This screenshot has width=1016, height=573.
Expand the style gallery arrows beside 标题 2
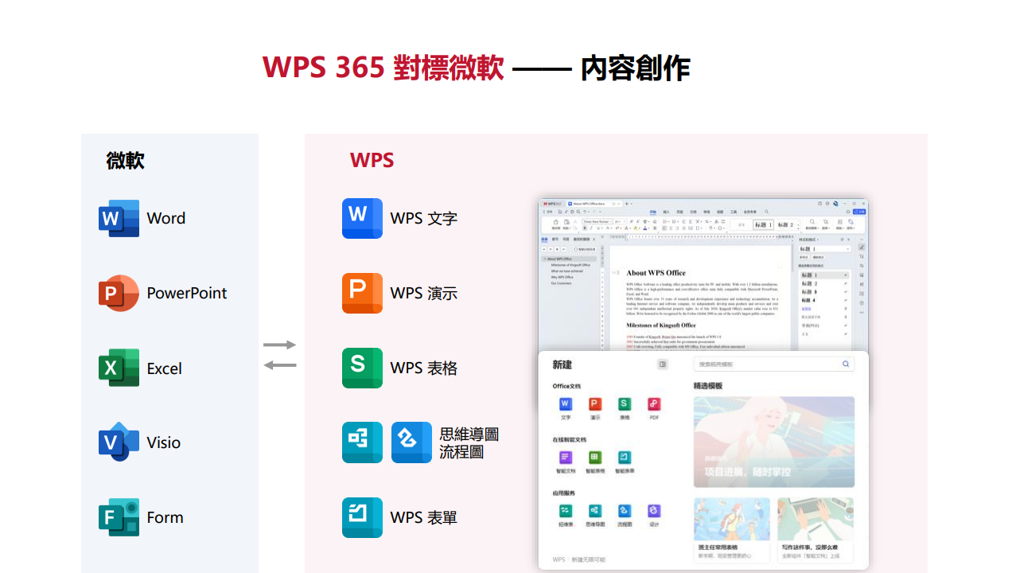[798, 225]
